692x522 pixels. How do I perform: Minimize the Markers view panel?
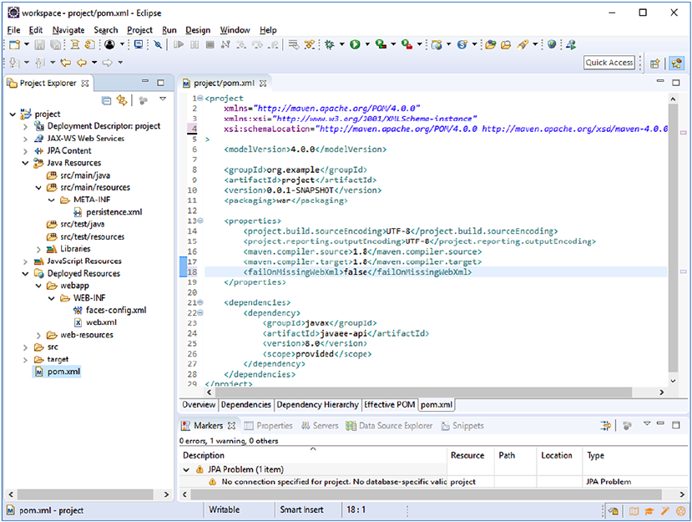coord(660,423)
